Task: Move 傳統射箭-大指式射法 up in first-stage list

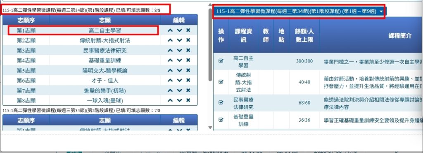Action: (x=170, y=40)
